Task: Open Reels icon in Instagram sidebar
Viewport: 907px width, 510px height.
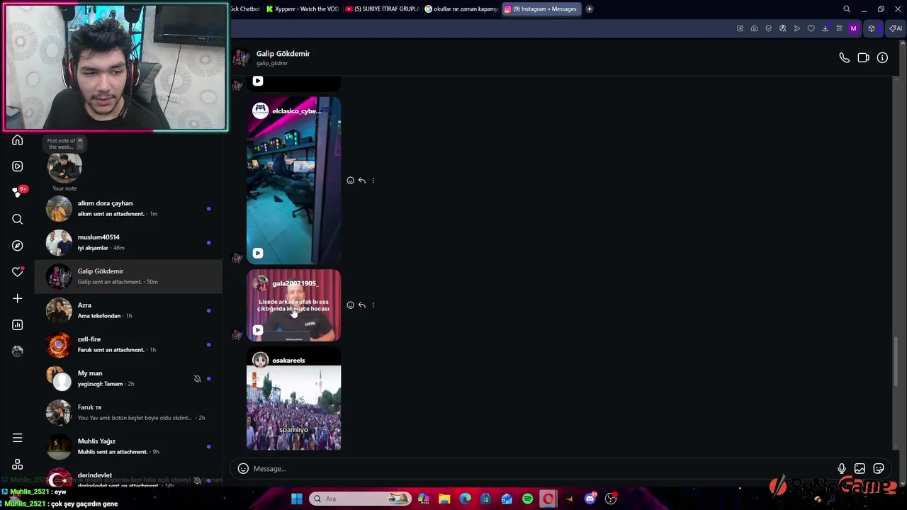Action: (x=17, y=166)
